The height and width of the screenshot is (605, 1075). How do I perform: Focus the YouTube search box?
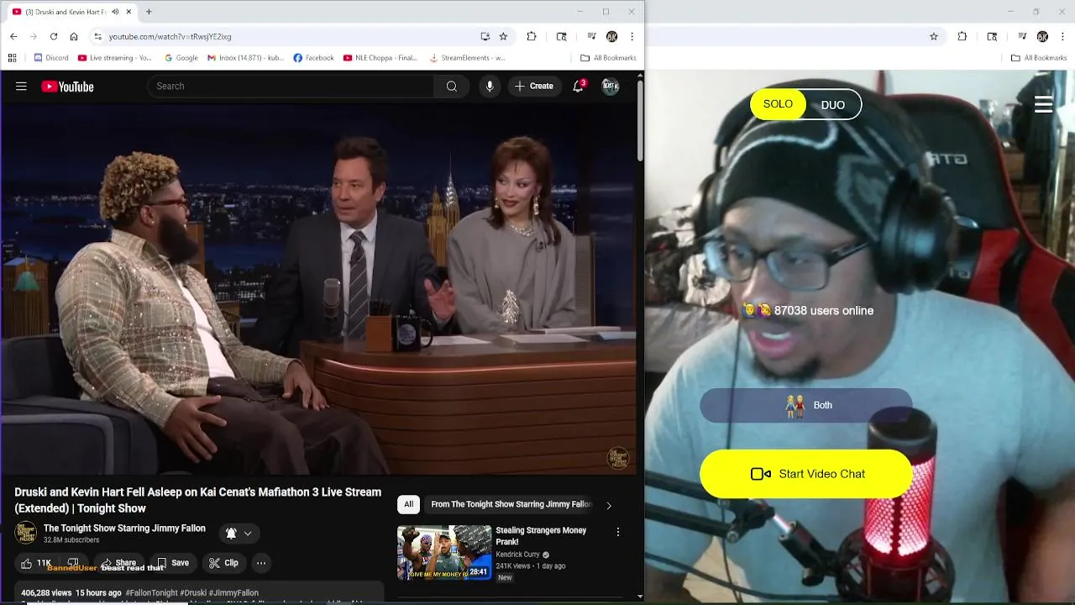click(x=291, y=86)
